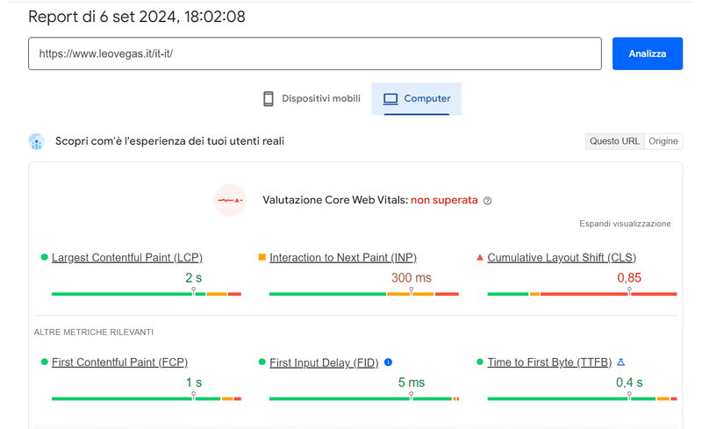Click the green dot beside First Input Delay
The image size is (702, 429).
261,361
